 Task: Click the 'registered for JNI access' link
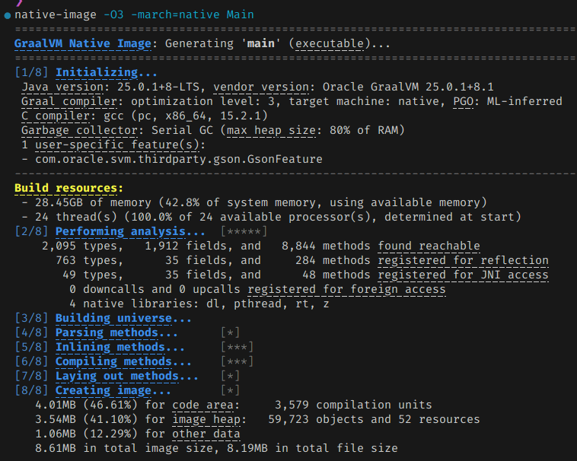(463, 275)
